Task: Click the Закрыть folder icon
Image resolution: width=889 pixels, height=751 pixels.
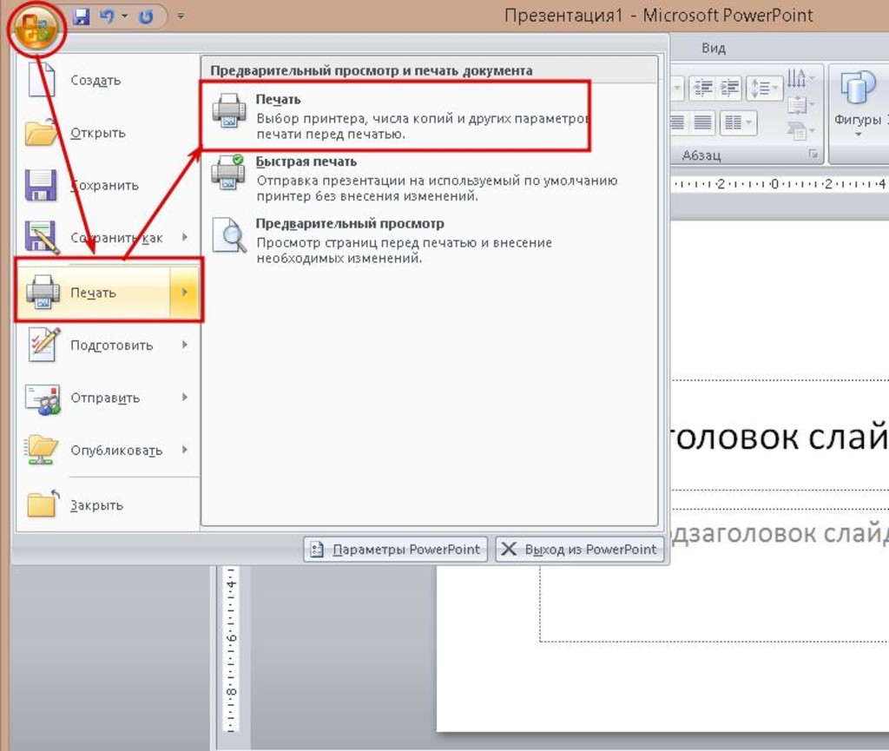Action: tap(43, 503)
